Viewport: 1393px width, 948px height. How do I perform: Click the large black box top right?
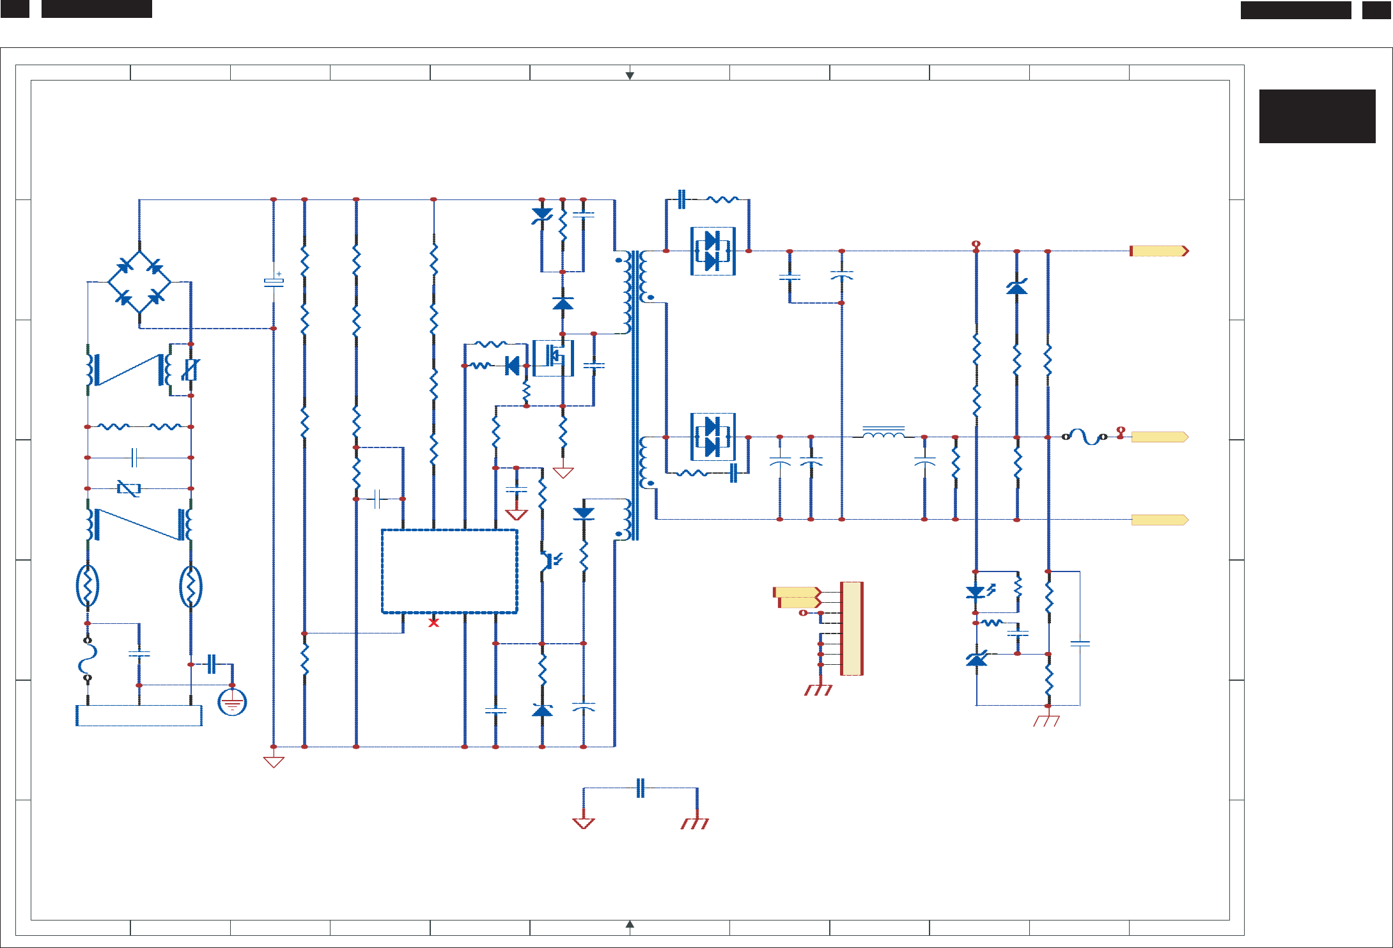click(1317, 116)
